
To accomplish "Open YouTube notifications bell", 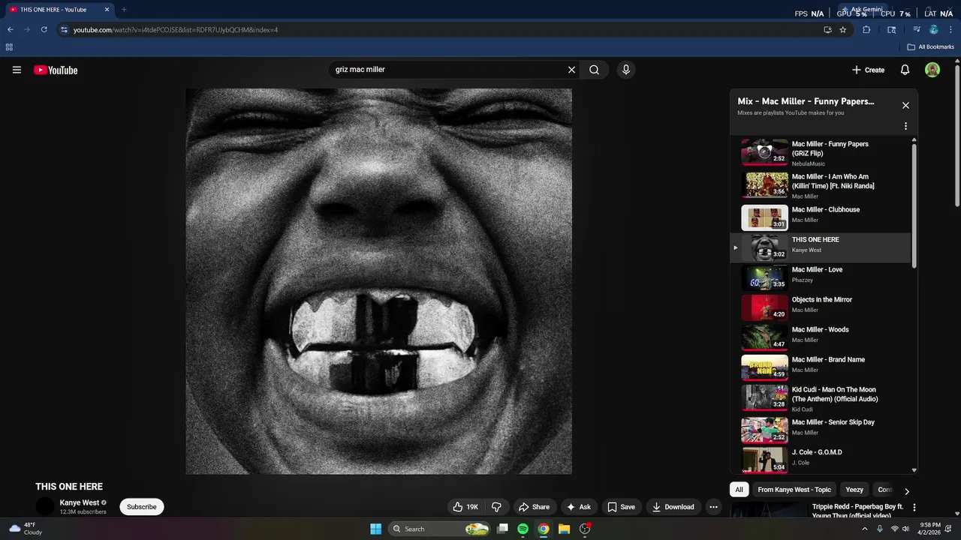I will click(x=905, y=70).
